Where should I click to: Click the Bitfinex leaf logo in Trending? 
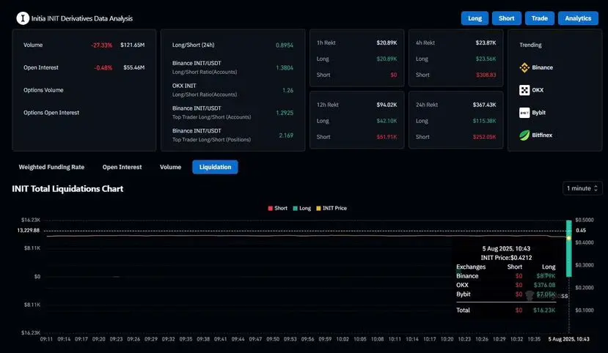[524, 135]
